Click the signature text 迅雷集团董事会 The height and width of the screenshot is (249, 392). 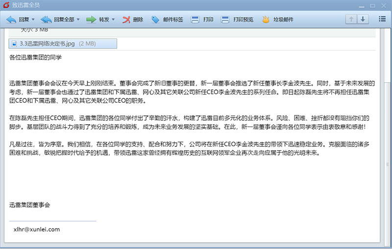(30, 205)
